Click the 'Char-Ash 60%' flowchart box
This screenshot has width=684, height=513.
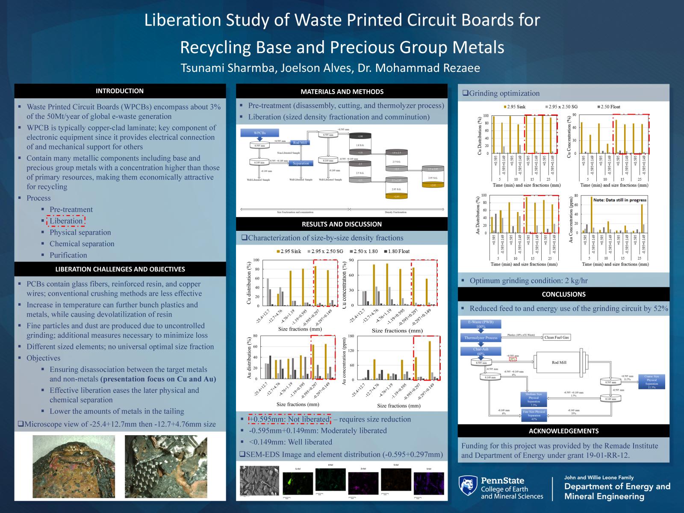pos(481,351)
